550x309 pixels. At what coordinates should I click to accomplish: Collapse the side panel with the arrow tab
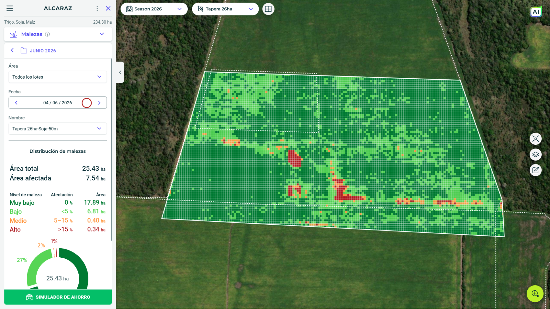120,73
